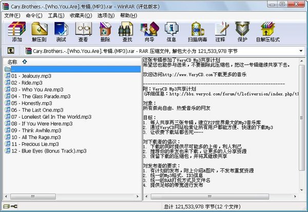308x212 pixels.
Task: Click the music icon of 02 - Ride.mp3
Action: pos(8,83)
